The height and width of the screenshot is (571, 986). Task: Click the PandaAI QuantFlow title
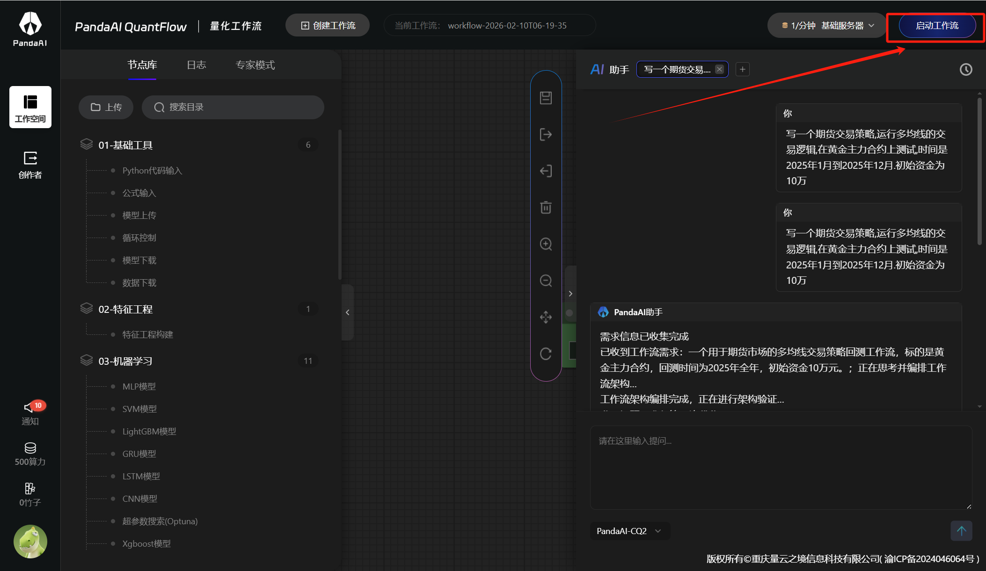[x=131, y=27]
